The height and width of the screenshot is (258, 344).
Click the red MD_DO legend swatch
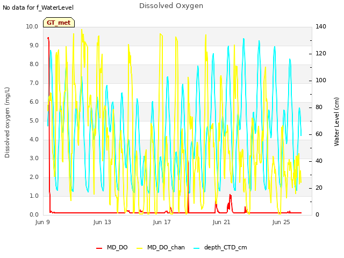[x=99, y=248]
